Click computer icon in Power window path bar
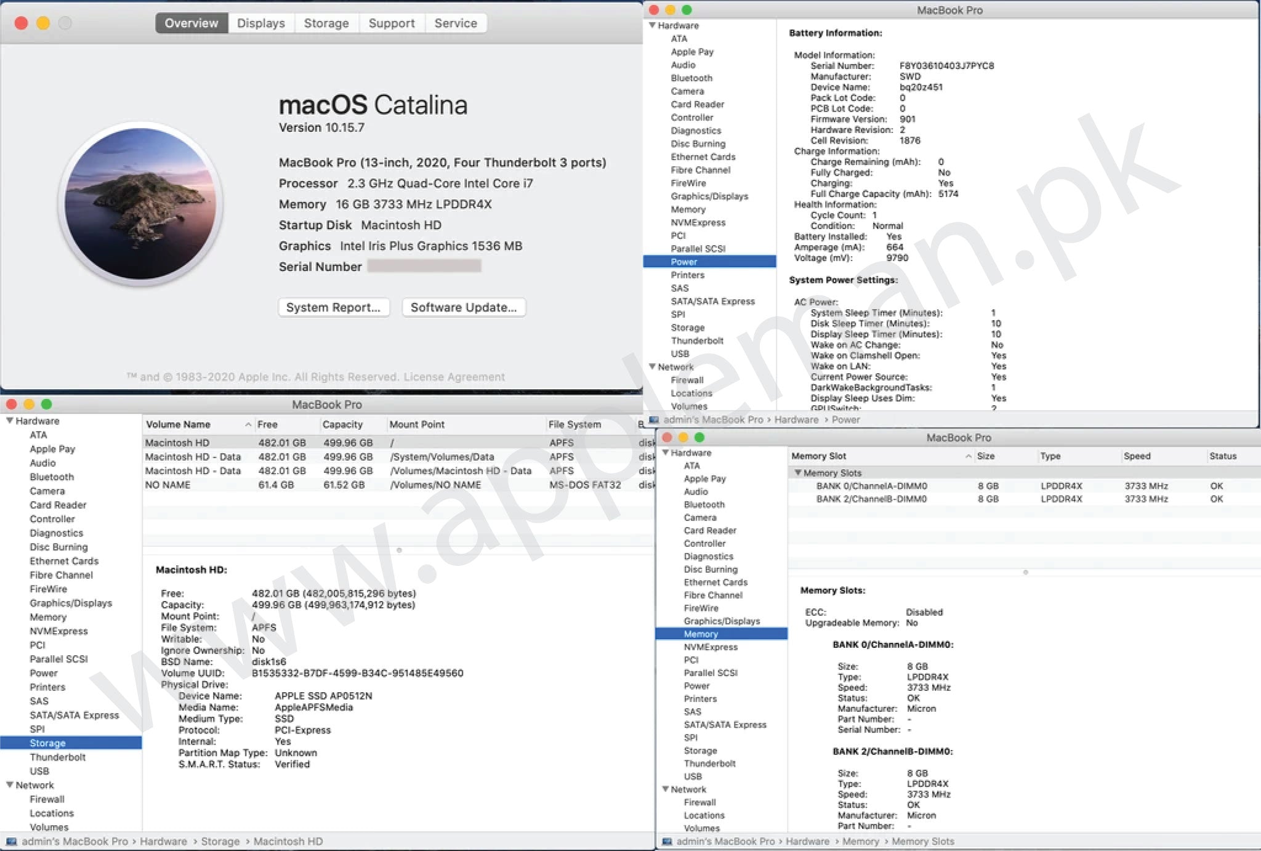 654,419
